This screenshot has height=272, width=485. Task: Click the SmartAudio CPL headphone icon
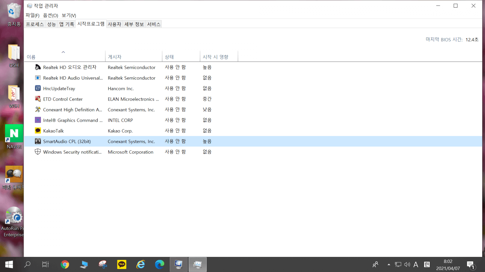tap(38, 141)
